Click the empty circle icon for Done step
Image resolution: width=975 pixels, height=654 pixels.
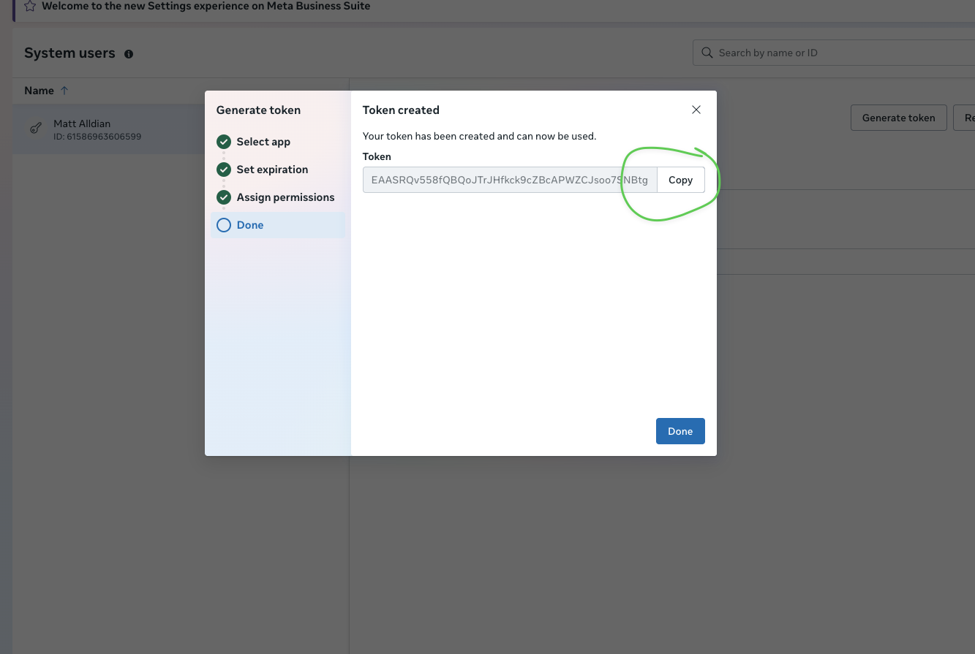coord(224,225)
